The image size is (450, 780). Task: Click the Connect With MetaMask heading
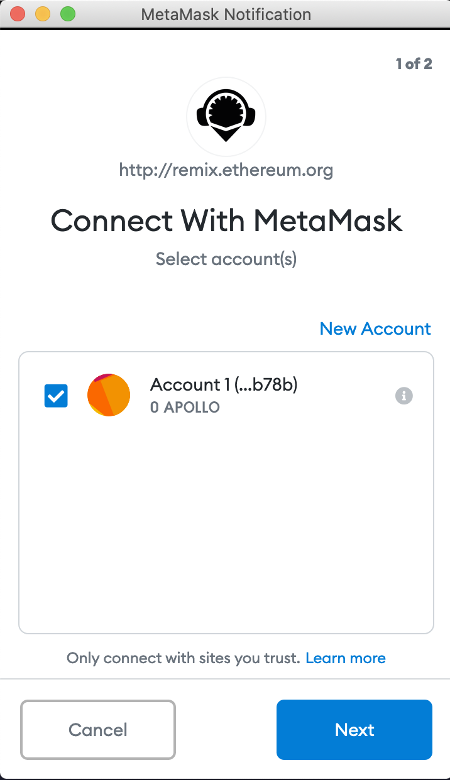(226, 221)
